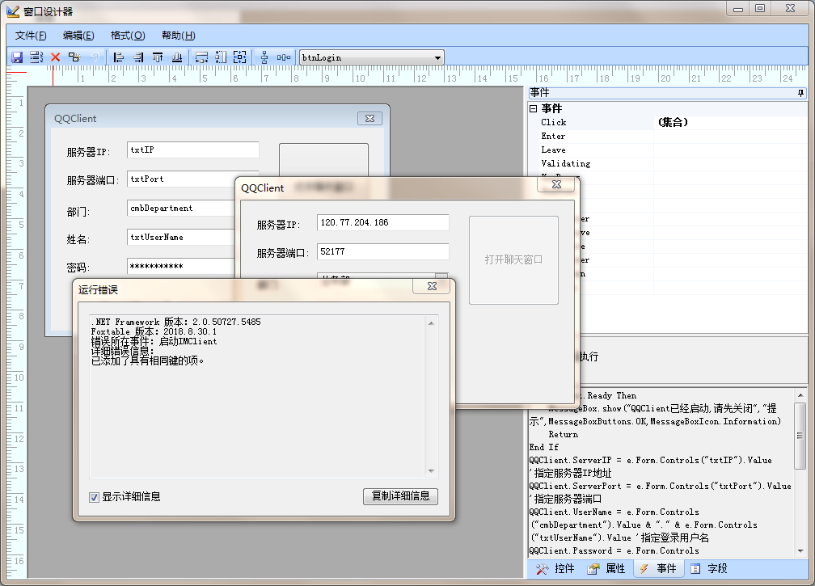Select the txtIP control in designer
The height and width of the screenshot is (586, 815).
[192, 150]
